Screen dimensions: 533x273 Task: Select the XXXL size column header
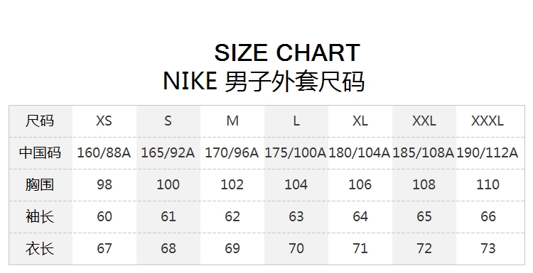(488, 121)
